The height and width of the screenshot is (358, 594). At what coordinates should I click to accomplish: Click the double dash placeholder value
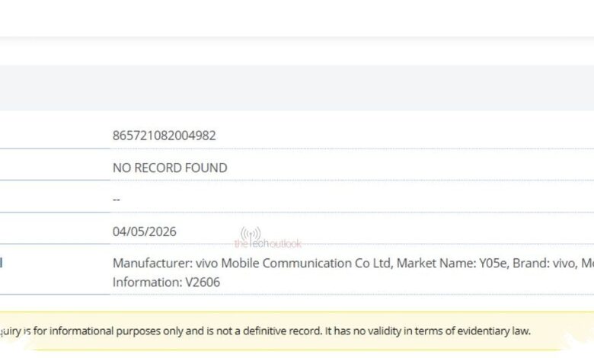117,200
